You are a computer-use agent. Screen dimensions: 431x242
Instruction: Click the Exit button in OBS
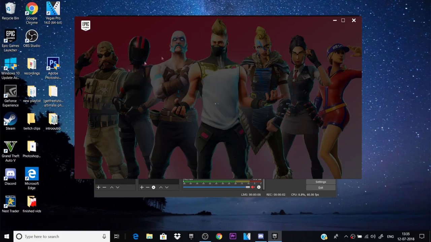click(321, 188)
